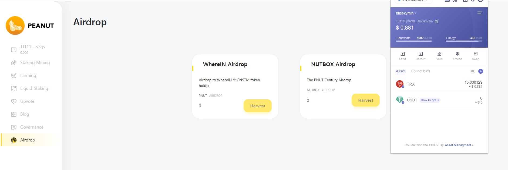The width and height of the screenshot is (508, 170).
Task: Copy wallet address with copy icon
Action: click(436, 21)
